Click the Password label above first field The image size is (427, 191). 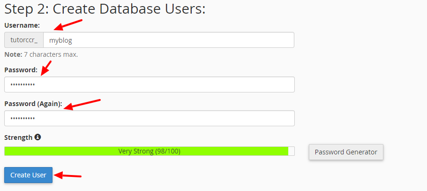21,70
